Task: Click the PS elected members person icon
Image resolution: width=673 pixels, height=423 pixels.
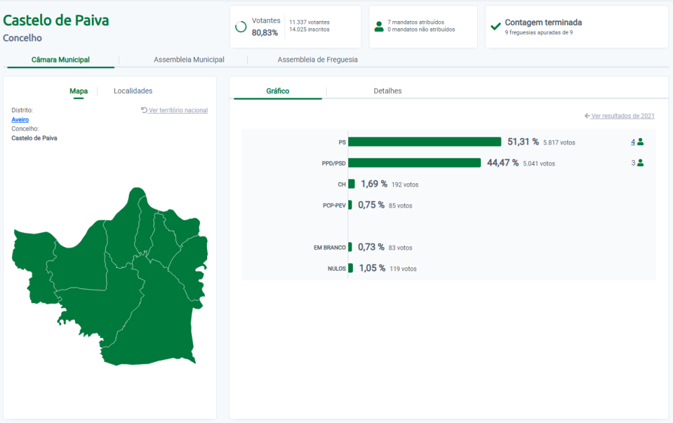Action: (640, 142)
